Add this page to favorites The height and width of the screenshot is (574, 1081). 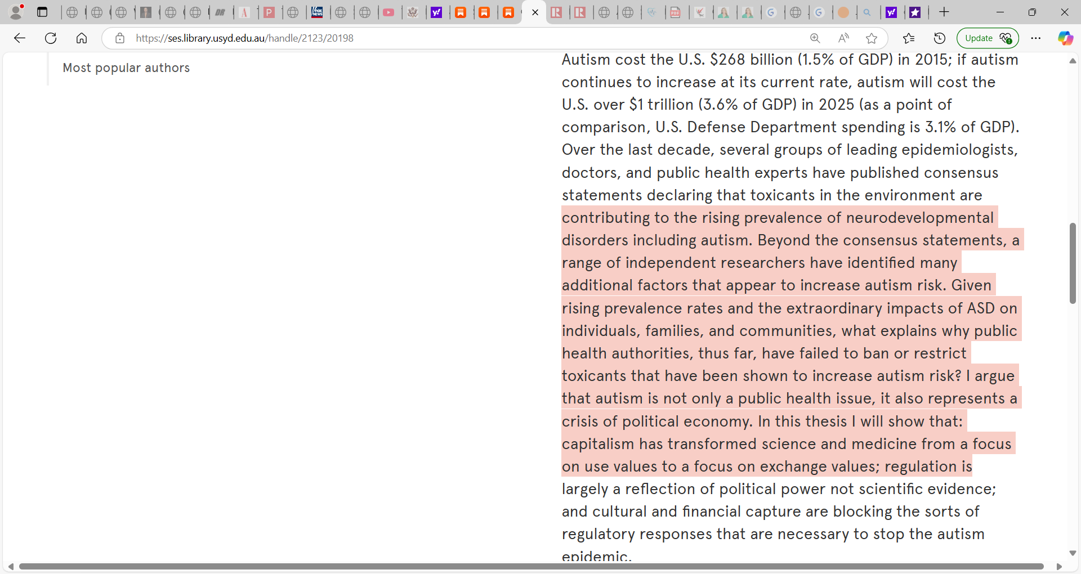[872, 38]
